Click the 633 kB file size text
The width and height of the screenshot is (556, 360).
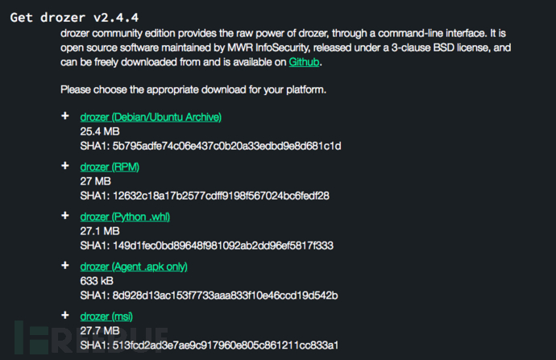click(x=95, y=280)
